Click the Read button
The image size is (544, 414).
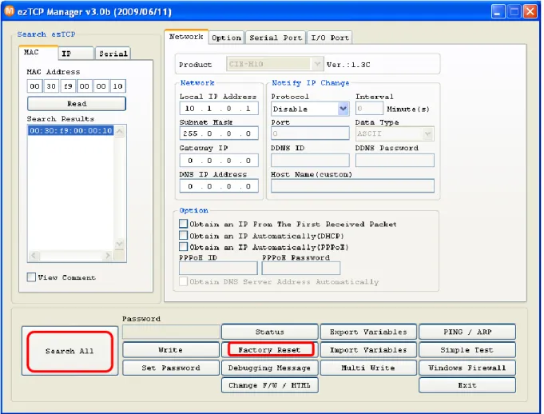coord(77,104)
